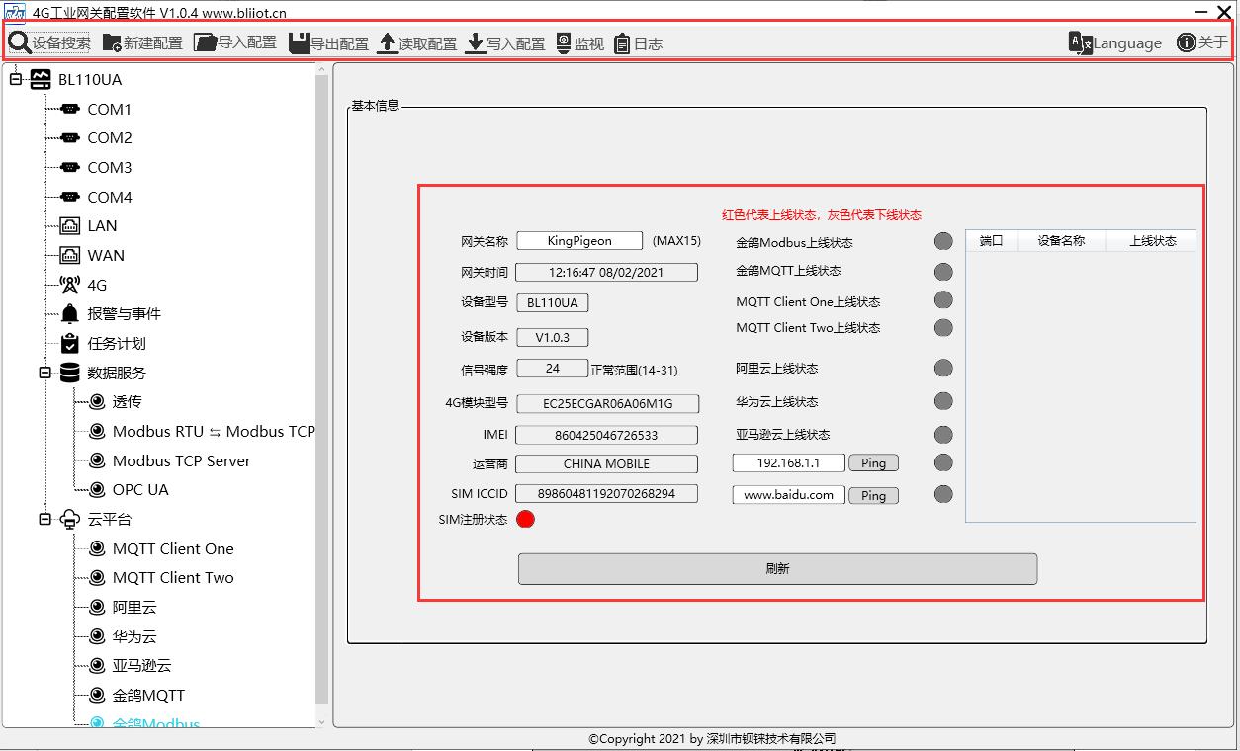Click the 新建配置 new config icon
This screenshot has height=751, width=1240.
112,43
